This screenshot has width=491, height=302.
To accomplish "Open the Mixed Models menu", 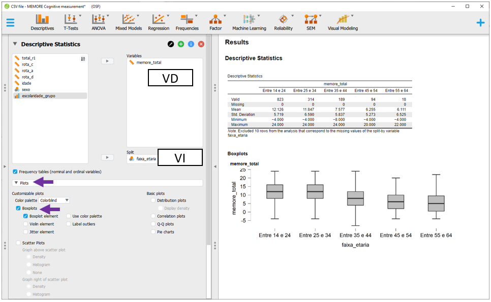I will pyautogui.click(x=129, y=22).
